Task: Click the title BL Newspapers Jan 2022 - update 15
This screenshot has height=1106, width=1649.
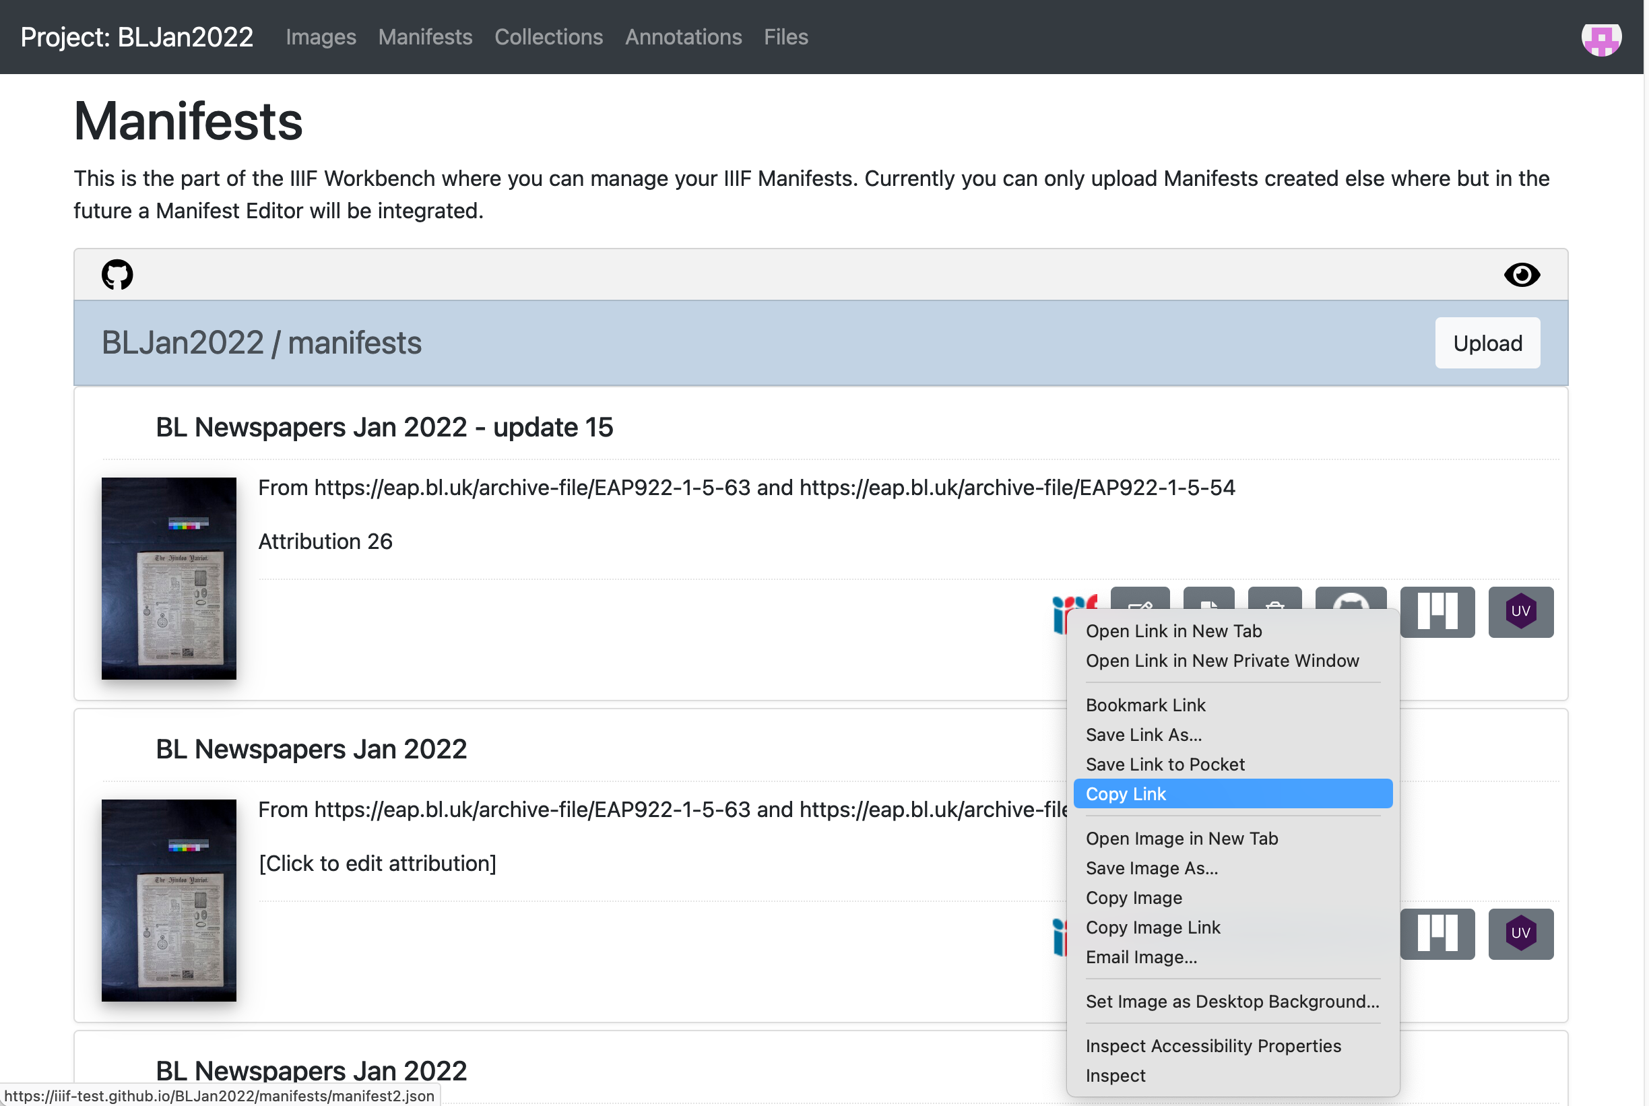Action: click(x=385, y=428)
